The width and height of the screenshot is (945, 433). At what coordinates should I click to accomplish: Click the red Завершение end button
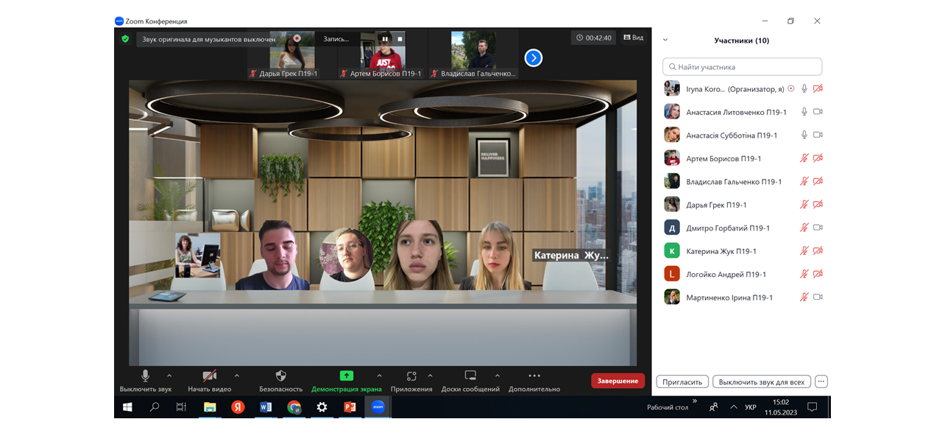point(617,381)
